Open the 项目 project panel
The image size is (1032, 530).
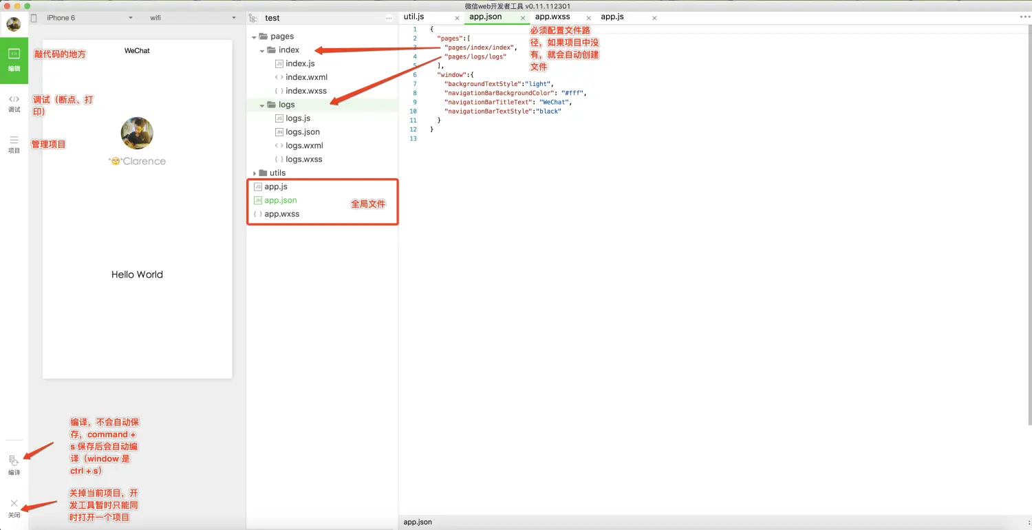(x=14, y=145)
